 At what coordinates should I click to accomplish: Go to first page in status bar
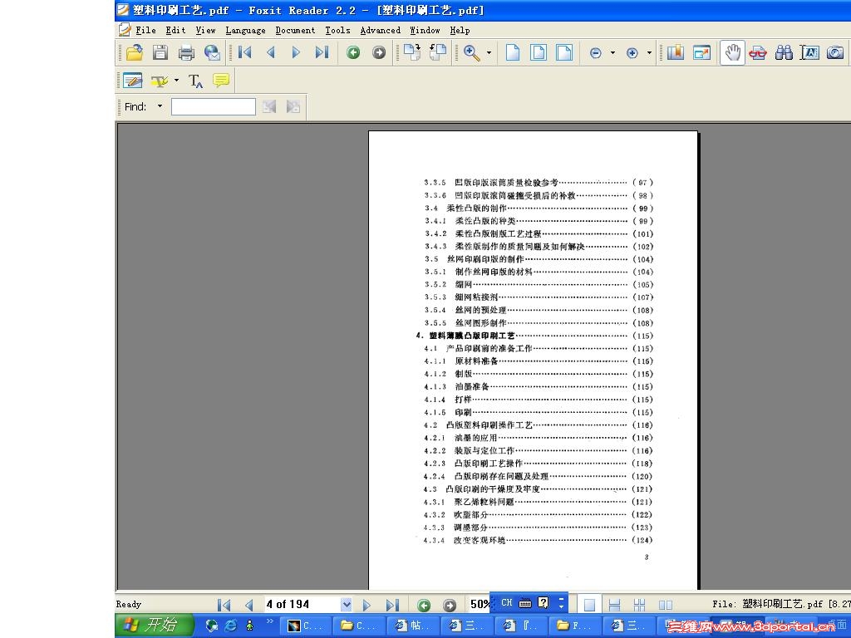[224, 605]
